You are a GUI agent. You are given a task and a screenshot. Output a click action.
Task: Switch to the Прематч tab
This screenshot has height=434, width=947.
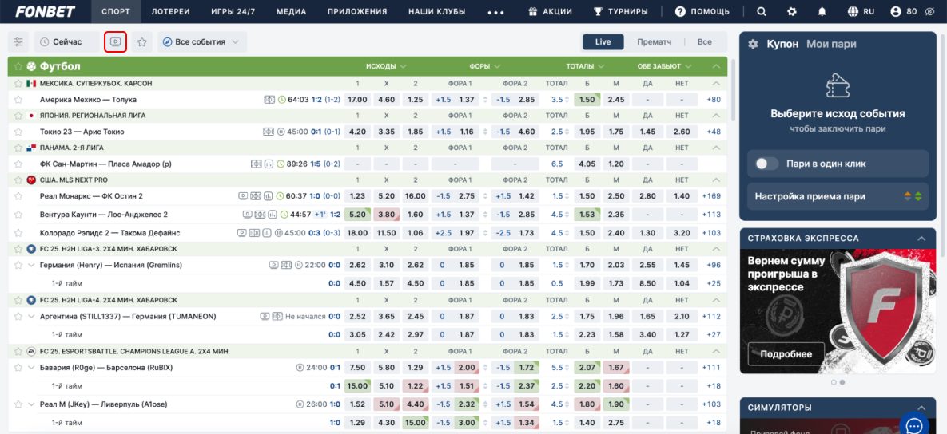pos(654,41)
